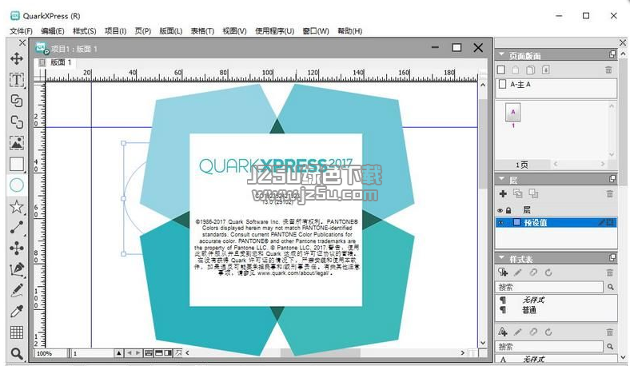Select page 1 thumbnail in Page Layout panel
Viewport: 630px width, 366px height.
[x=512, y=113]
